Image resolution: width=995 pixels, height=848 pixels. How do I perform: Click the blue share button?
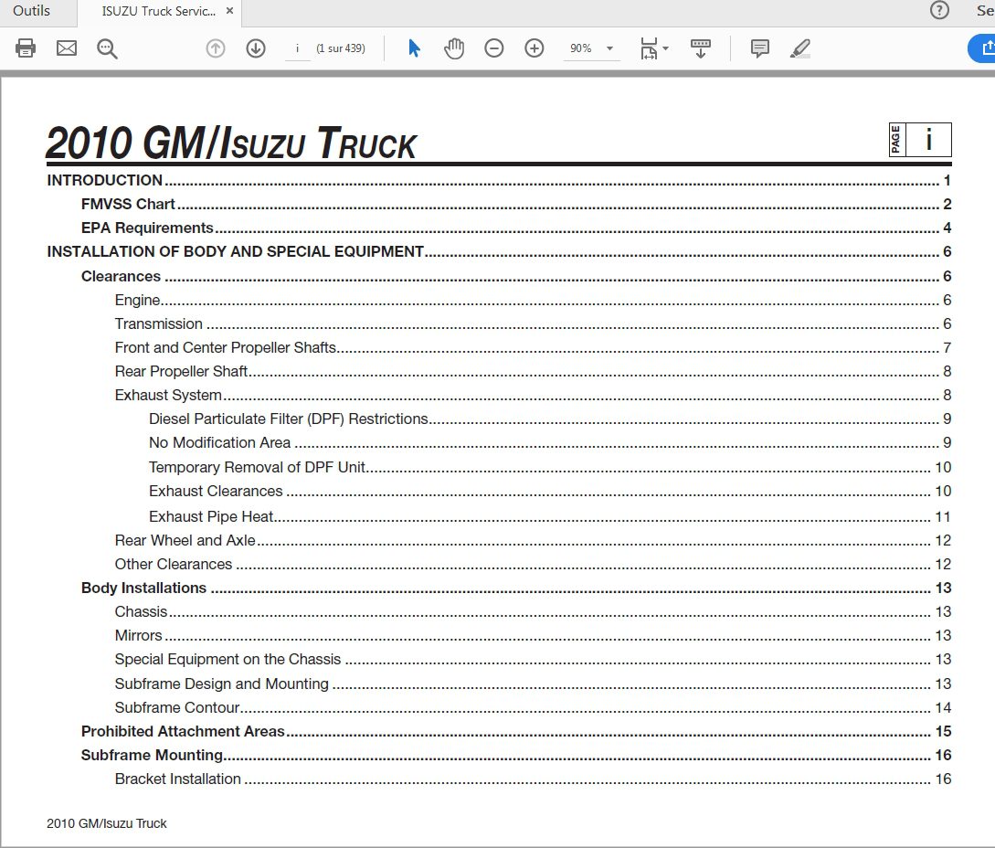tap(981, 48)
